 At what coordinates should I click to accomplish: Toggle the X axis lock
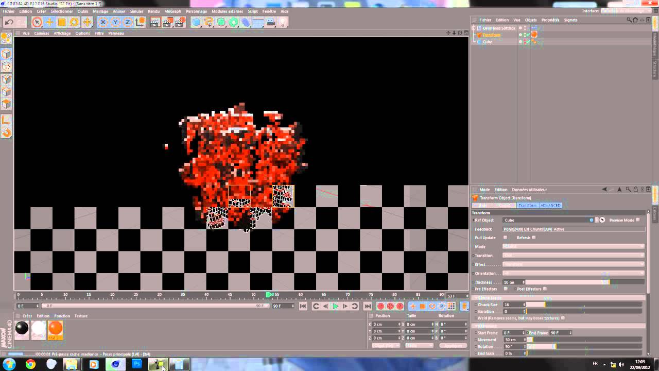click(103, 22)
